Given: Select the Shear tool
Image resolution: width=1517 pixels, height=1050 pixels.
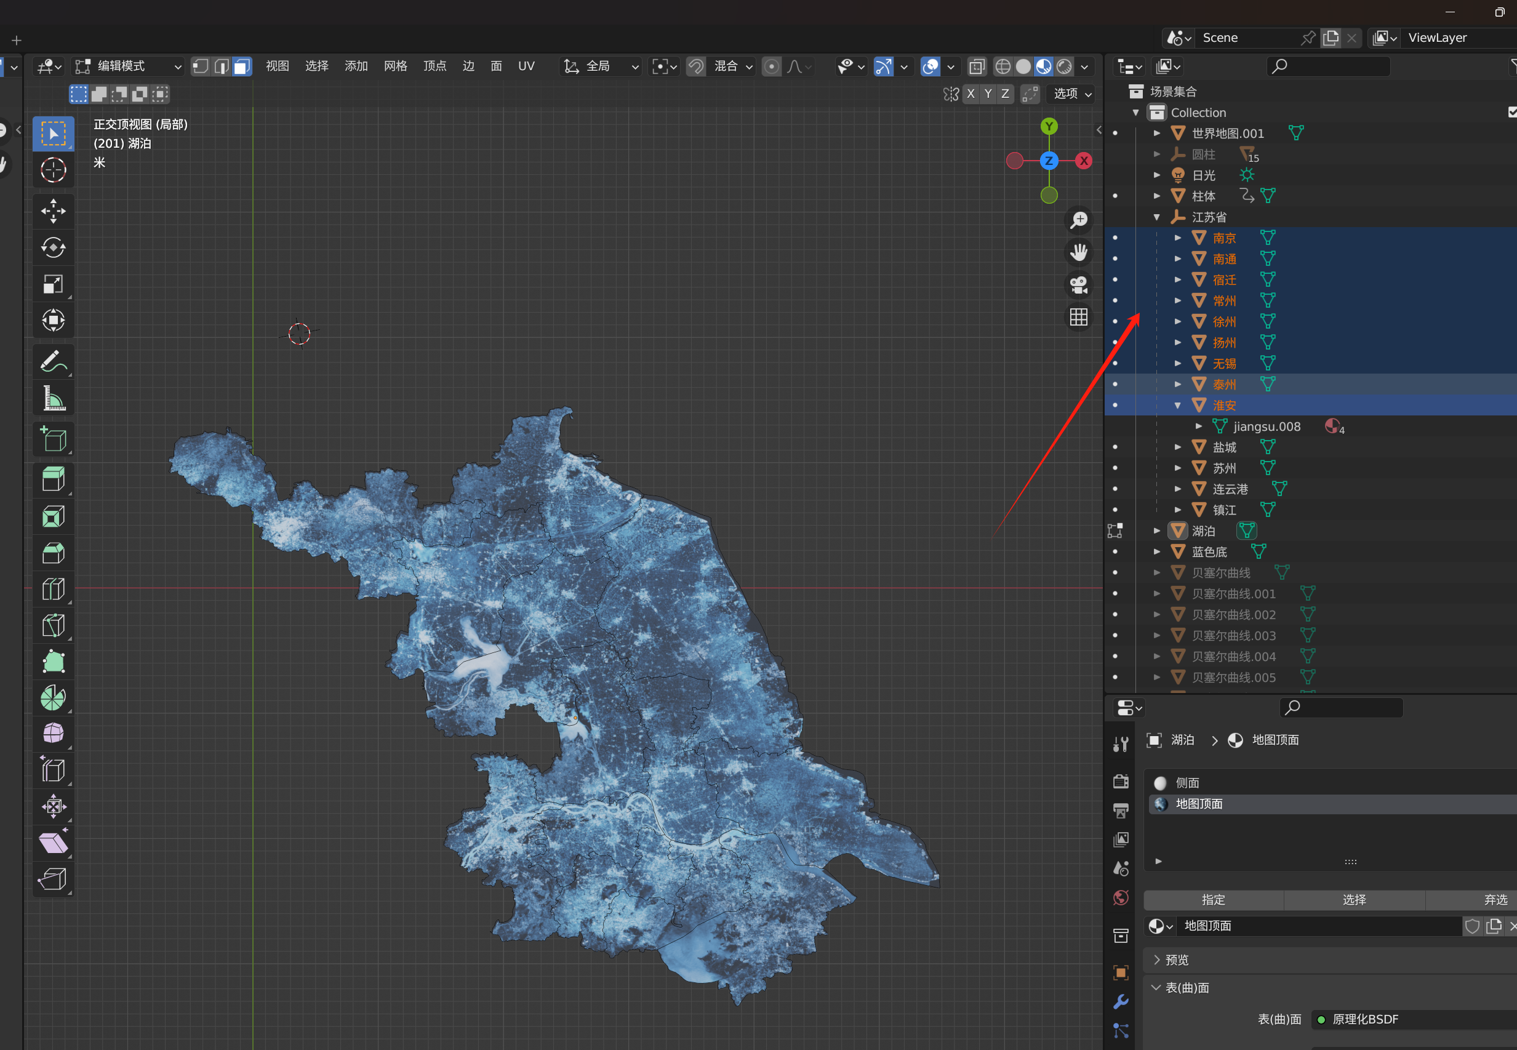Looking at the screenshot, I should [x=54, y=842].
